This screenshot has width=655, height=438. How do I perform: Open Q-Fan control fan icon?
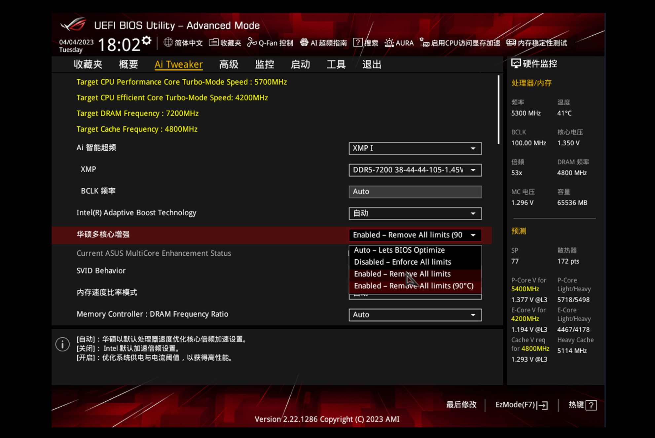(x=252, y=43)
